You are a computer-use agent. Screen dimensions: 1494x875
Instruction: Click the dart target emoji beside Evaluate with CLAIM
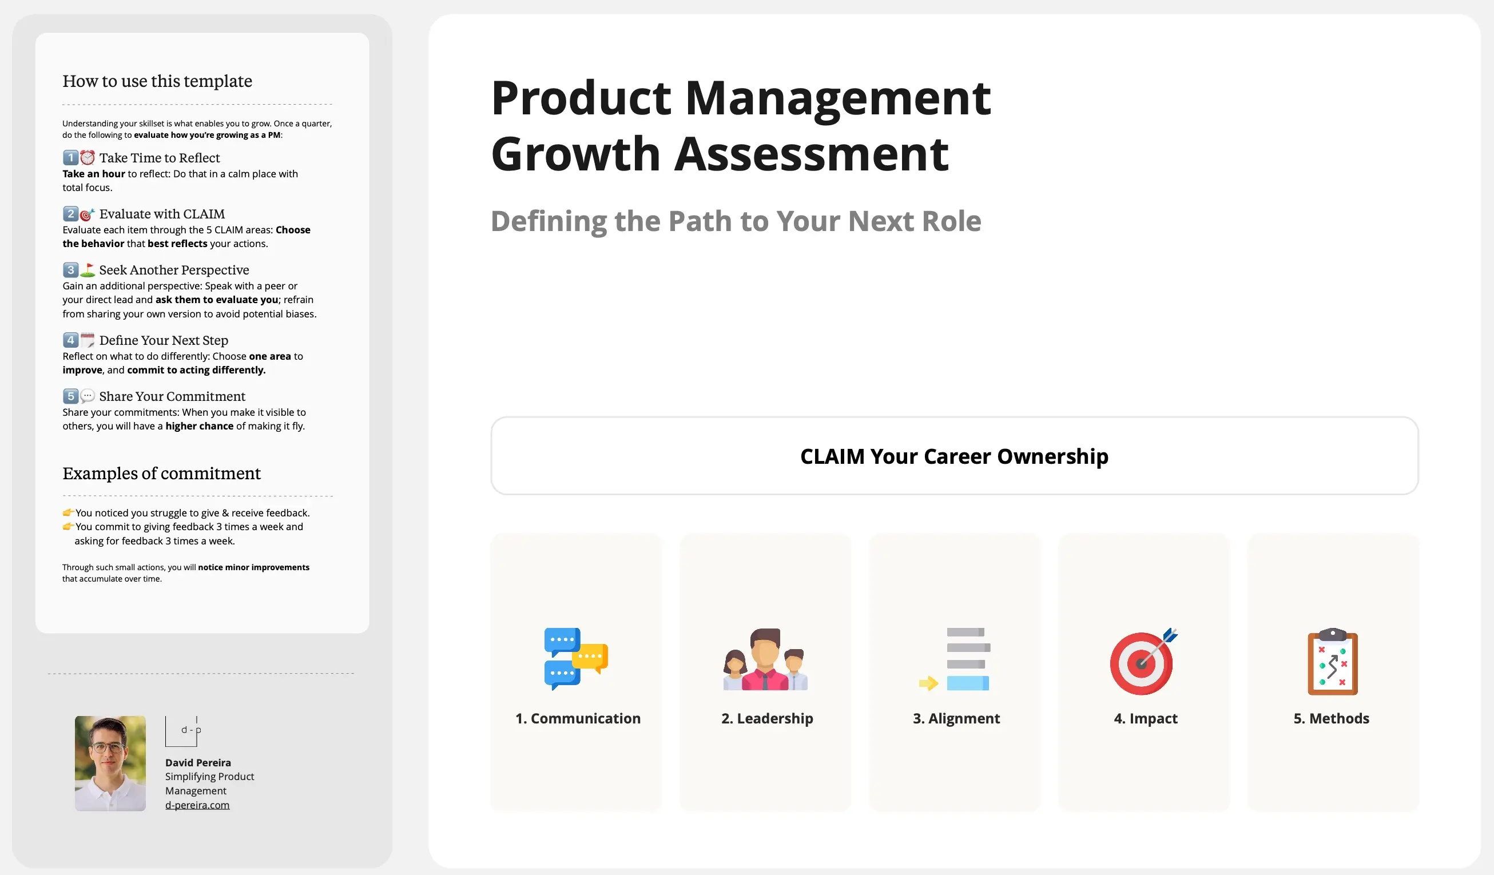[x=87, y=214]
